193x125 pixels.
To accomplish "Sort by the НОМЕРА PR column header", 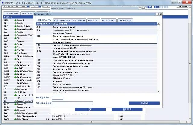I will pyautogui.click(x=44, y=24).
